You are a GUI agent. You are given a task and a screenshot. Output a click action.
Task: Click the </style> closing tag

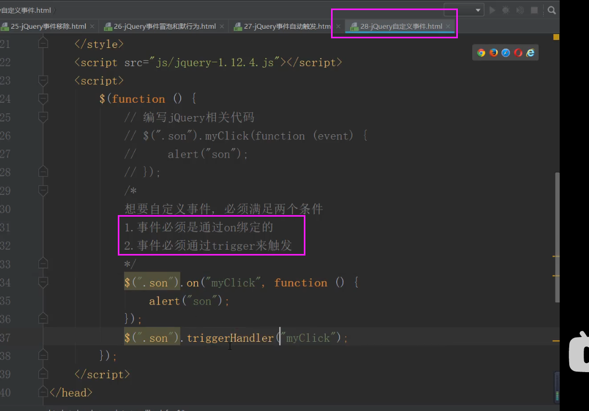click(x=99, y=44)
